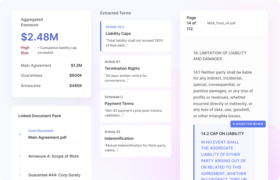This screenshot has width=280, height=180.
Task: Select the Guarantees $800K value
Action: [x=76, y=75]
